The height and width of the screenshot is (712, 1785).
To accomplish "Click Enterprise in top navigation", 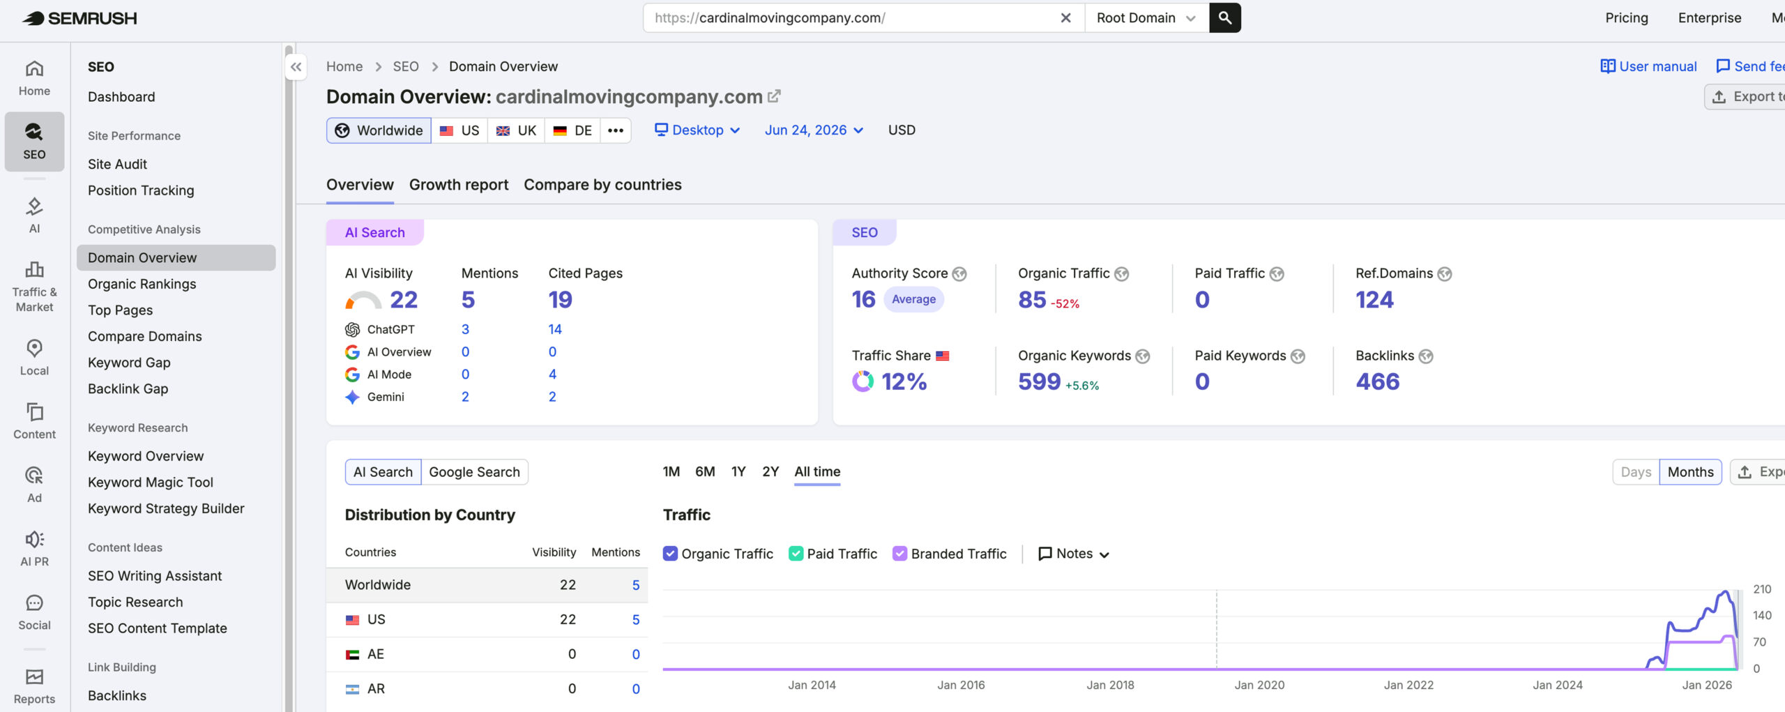I will [x=1710, y=18].
